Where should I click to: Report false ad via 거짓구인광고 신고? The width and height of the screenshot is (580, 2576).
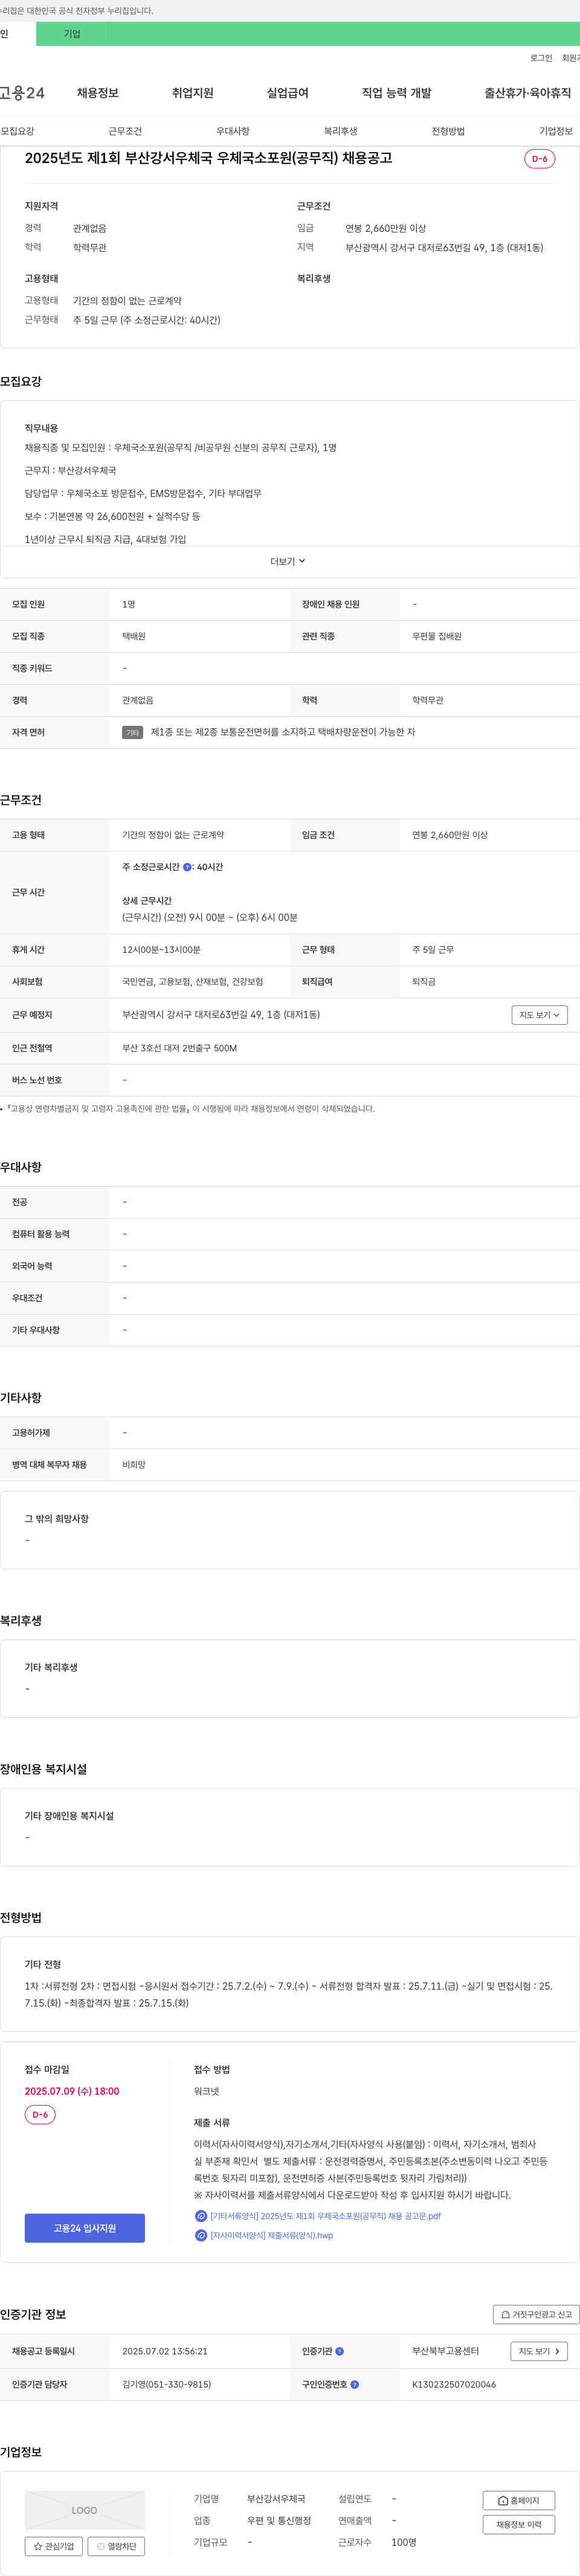pos(536,2314)
